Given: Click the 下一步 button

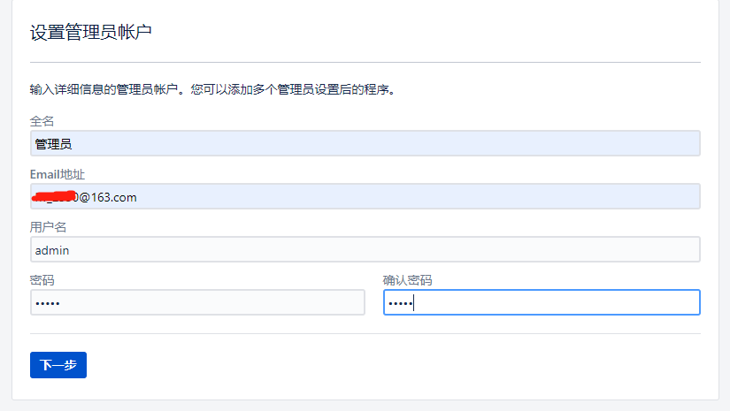Looking at the screenshot, I should pyautogui.click(x=58, y=365).
